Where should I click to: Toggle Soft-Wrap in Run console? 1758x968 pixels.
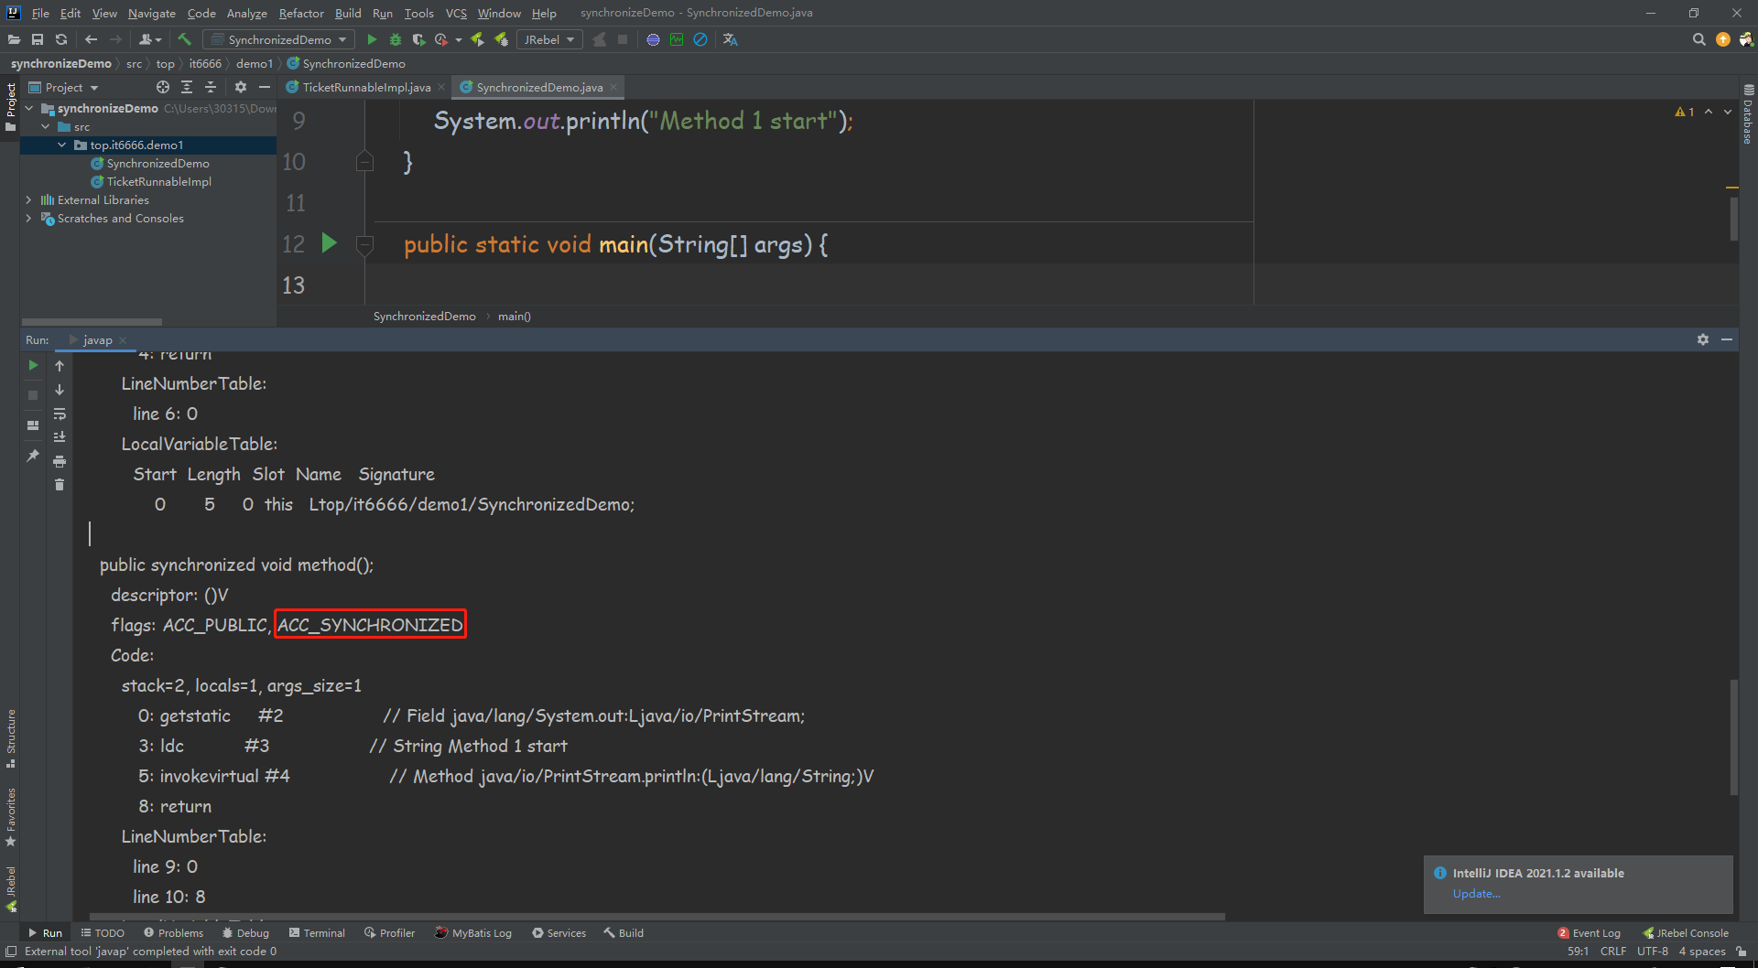click(x=60, y=414)
